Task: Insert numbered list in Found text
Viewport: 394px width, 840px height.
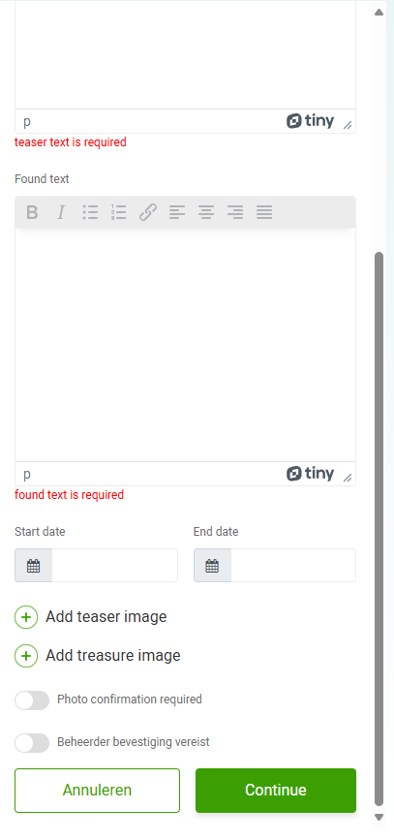Action: pos(118,212)
